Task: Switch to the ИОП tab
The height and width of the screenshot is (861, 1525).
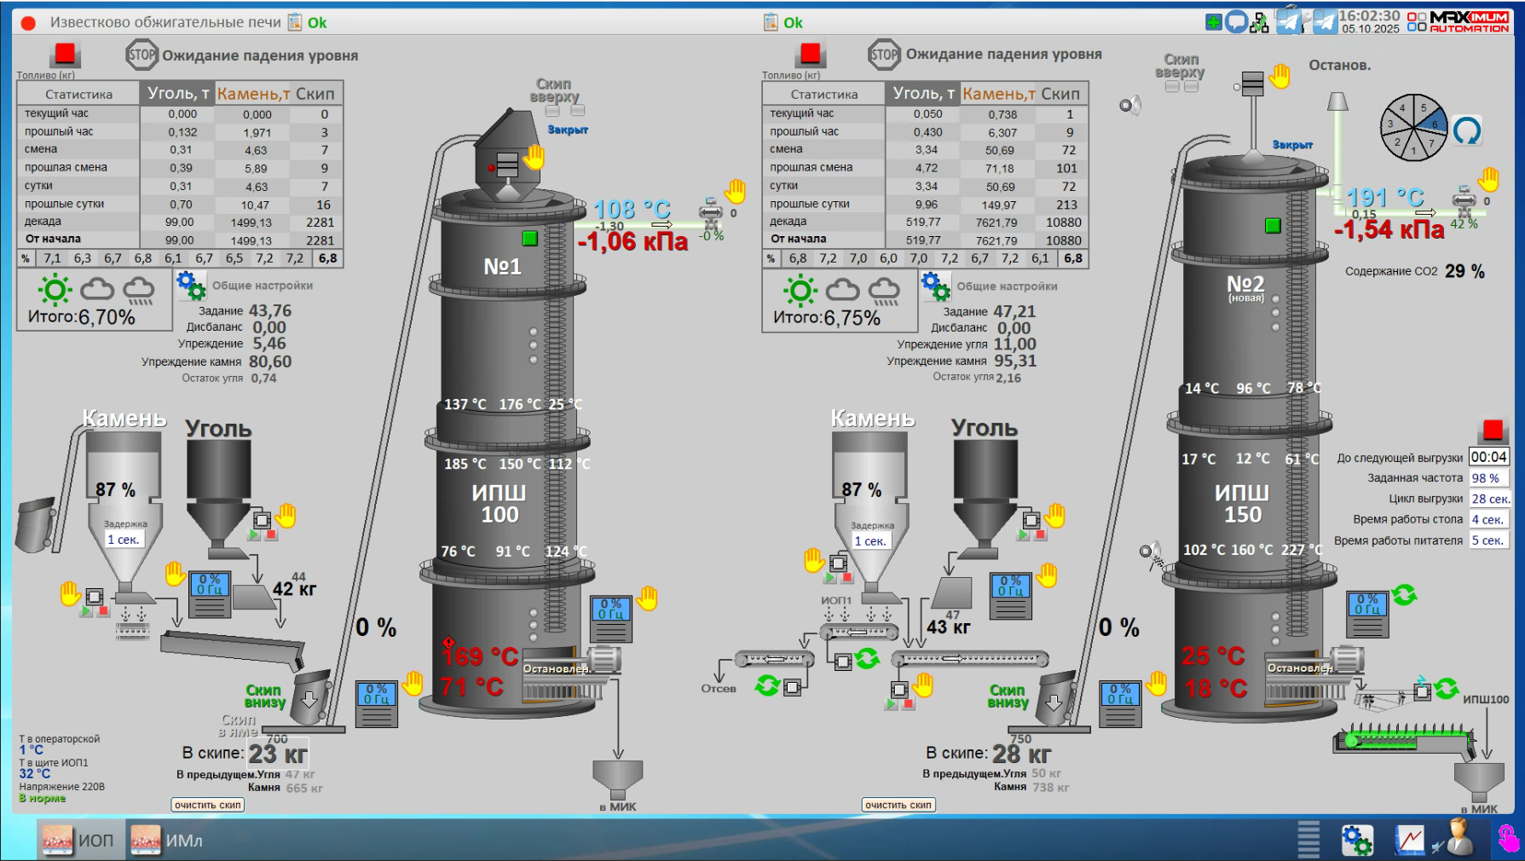Action: click(x=78, y=841)
